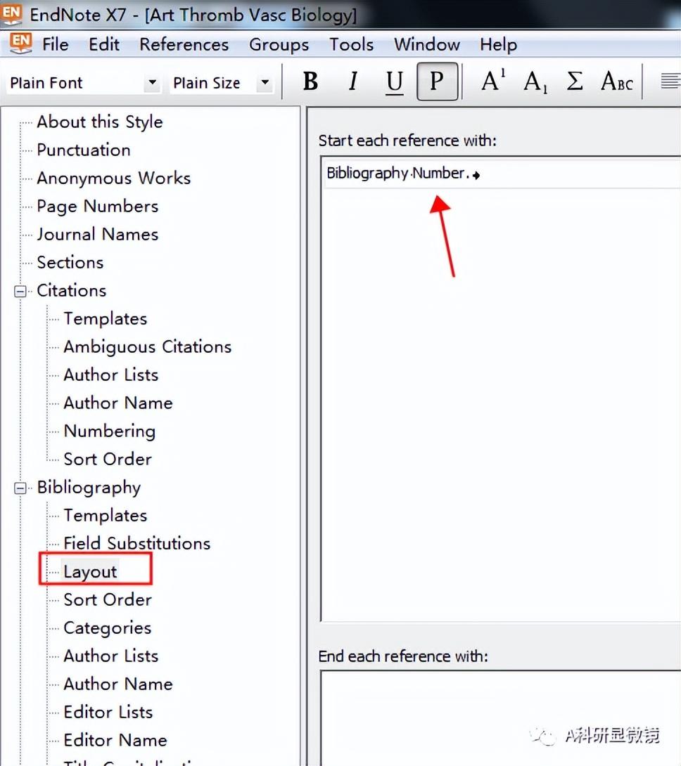681x766 pixels.
Task: Click the text alignment icon
Action: 670,81
